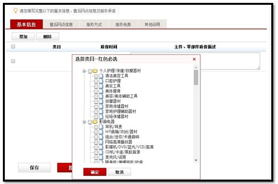Open the 服务方式 tab

(94, 24)
